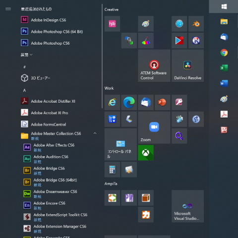Launch Adobe Dreamweaver CS6

point(59,194)
